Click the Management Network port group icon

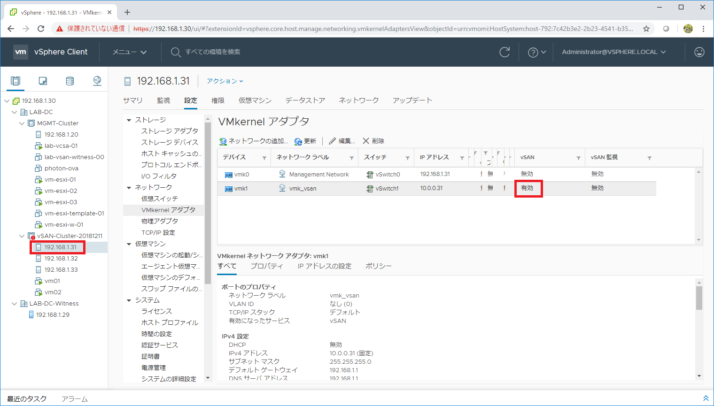[282, 174]
